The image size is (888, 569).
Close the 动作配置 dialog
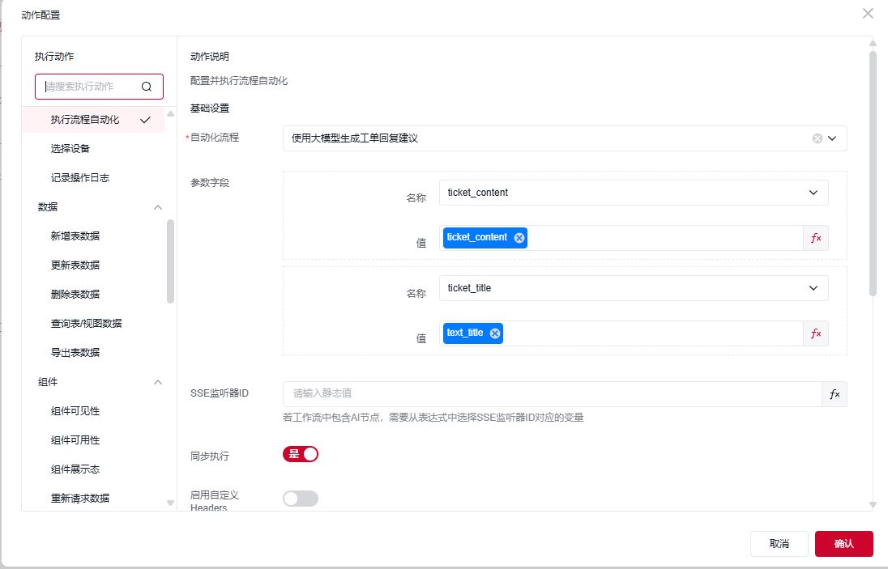pos(868,13)
